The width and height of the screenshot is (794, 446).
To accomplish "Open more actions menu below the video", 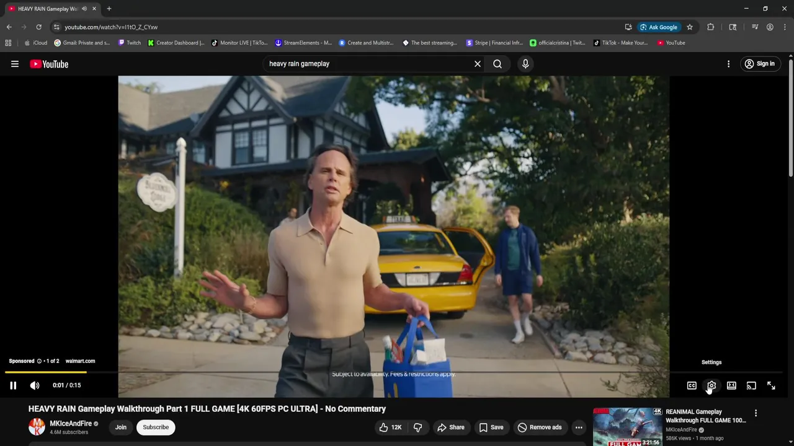I will click(579, 427).
